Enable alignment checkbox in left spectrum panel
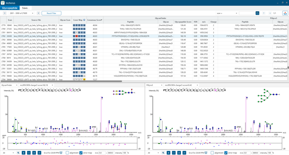 (67, 153)
